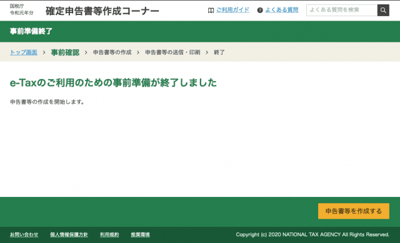400x243 pixels.
Task: Click the 終了 breadcrumb step
Action: (x=219, y=52)
